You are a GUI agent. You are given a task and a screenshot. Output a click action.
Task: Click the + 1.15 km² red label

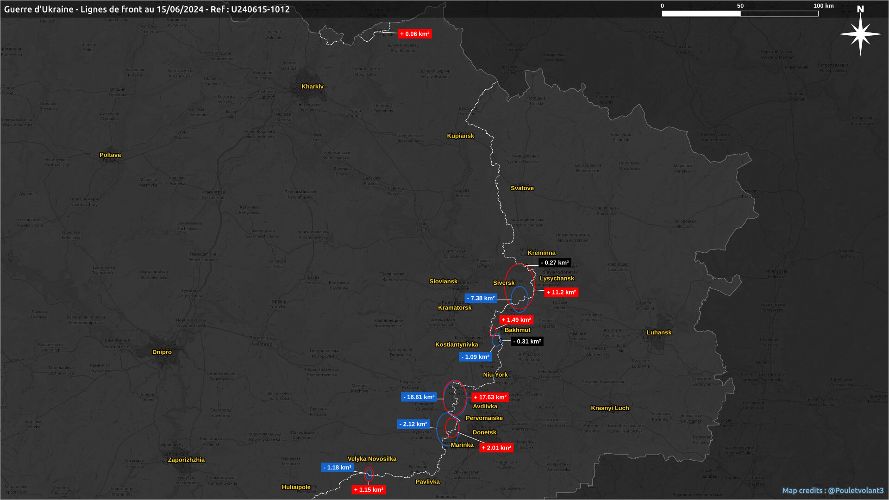click(369, 490)
